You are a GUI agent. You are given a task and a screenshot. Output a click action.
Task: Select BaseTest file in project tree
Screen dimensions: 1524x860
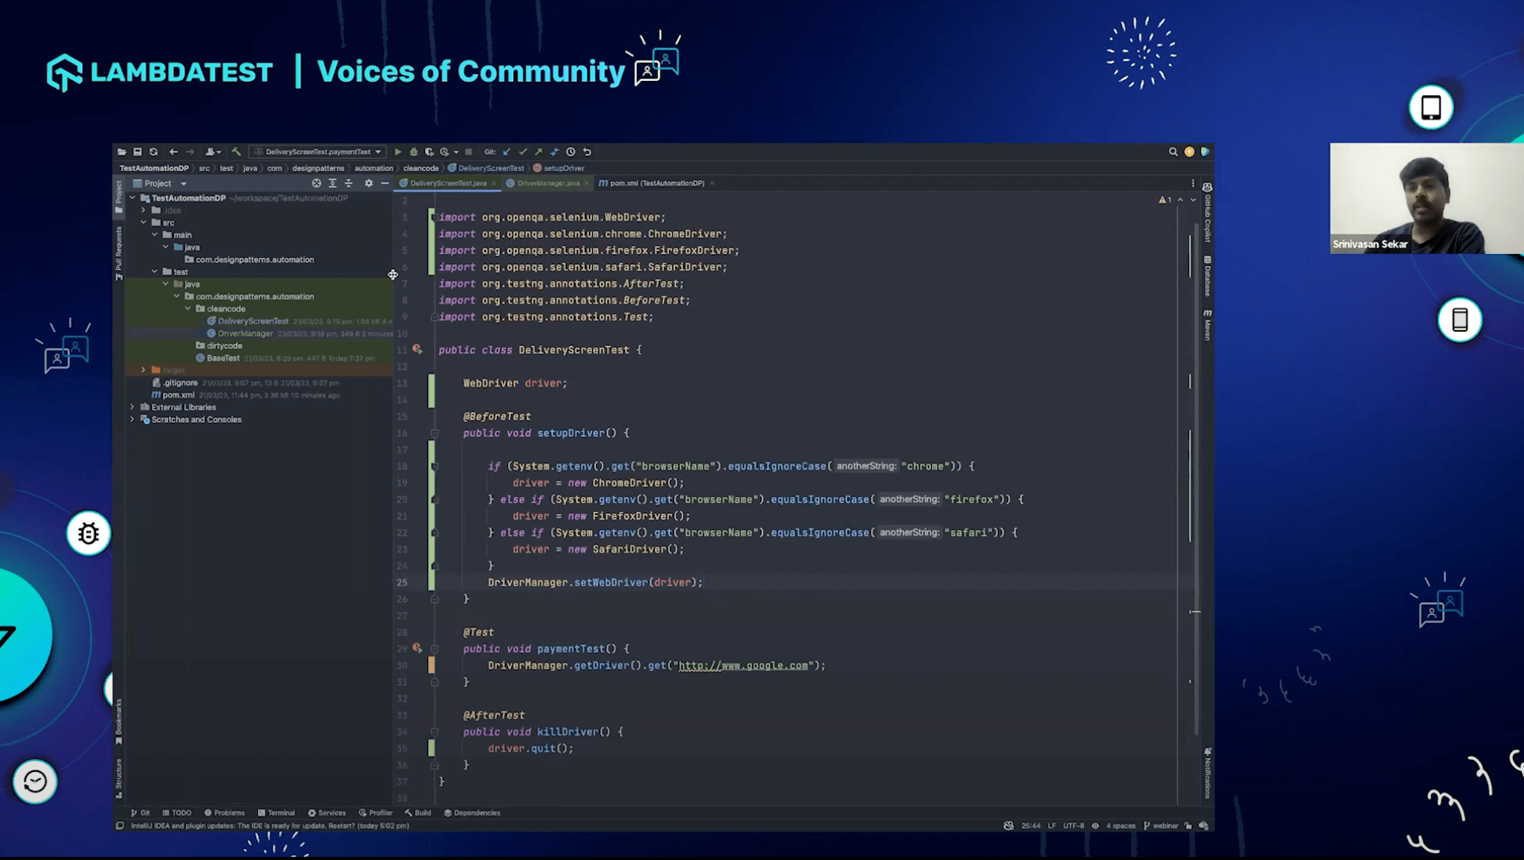point(223,358)
